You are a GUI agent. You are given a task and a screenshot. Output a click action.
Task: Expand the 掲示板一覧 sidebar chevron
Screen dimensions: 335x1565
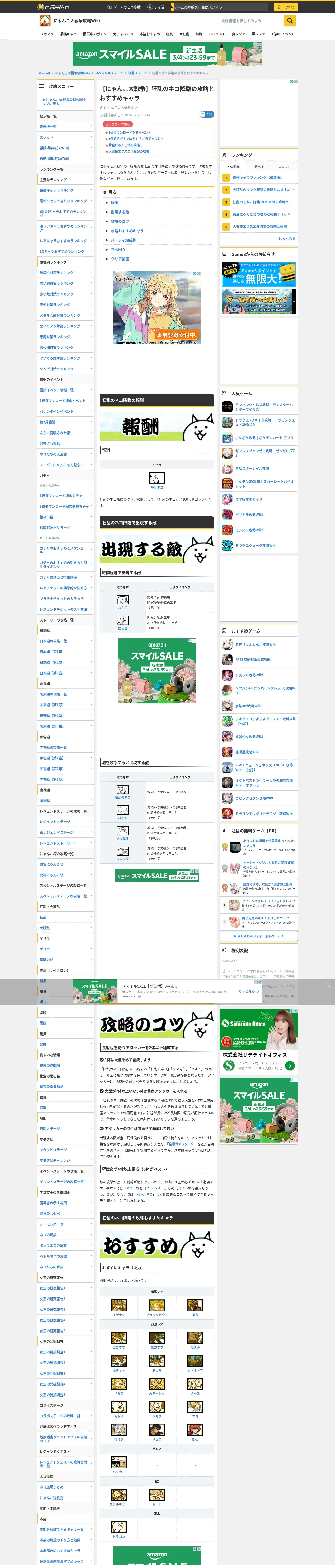(91, 126)
